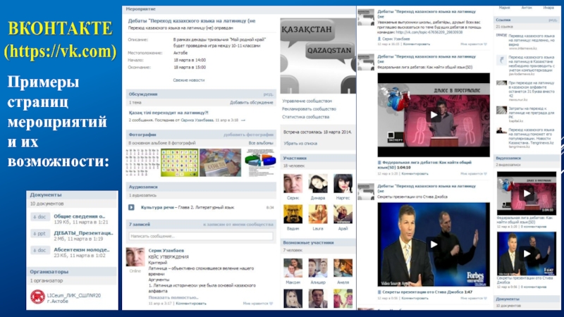Click the Написать сообщение input field

[201, 236]
